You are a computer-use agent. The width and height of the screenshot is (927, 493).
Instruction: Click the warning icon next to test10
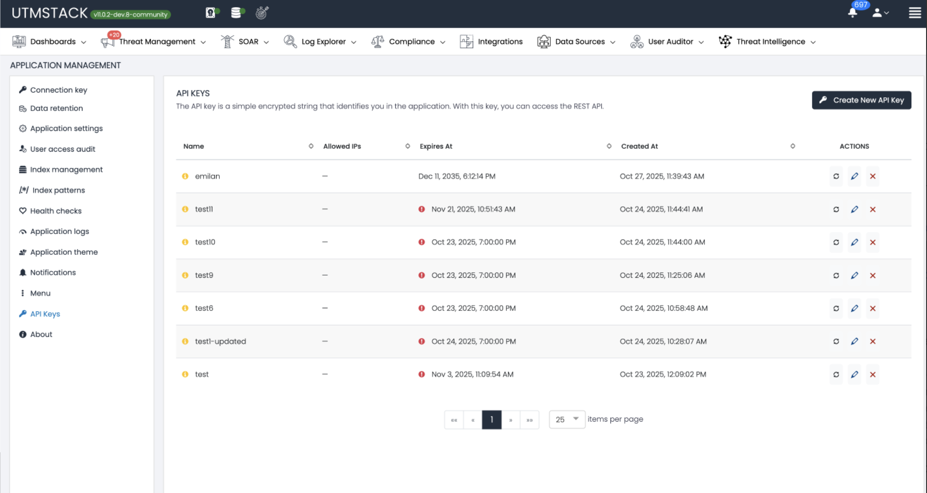pos(185,242)
